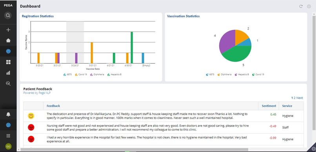Click the blue (Empty) bar
Screen dimensions: 316x152
(143, 58)
